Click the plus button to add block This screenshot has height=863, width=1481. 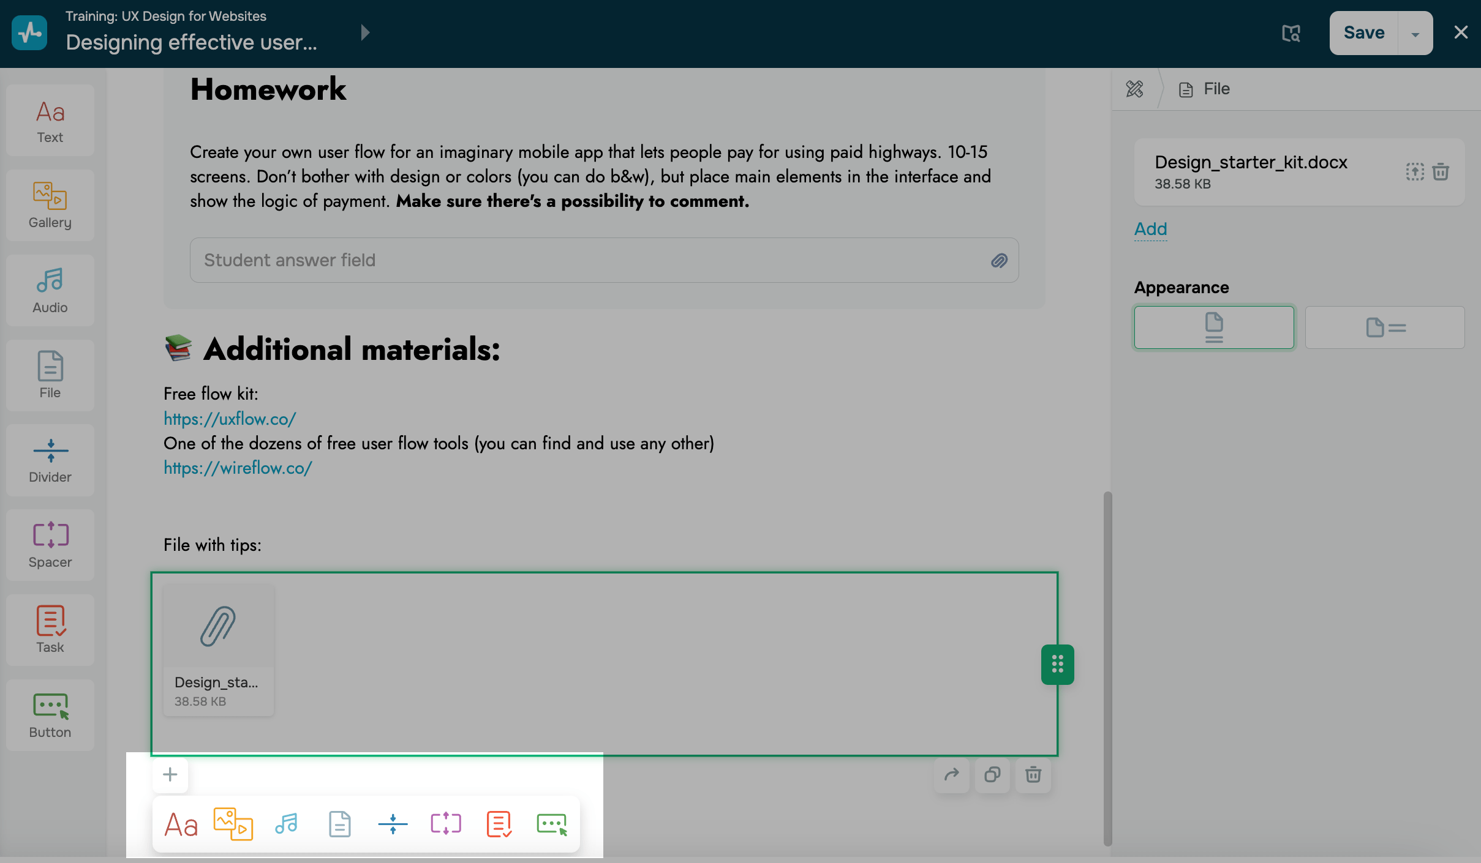tap(170, 775)
